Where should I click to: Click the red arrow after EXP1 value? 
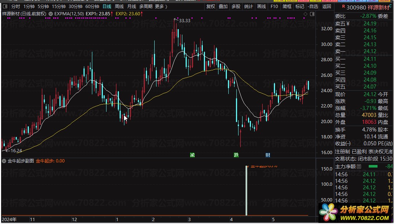coord(112,14)
